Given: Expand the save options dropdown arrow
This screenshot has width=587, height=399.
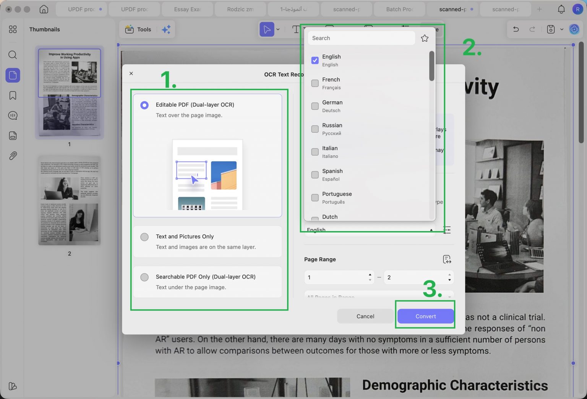Looking at the screenshot, I should click(562, 29).
